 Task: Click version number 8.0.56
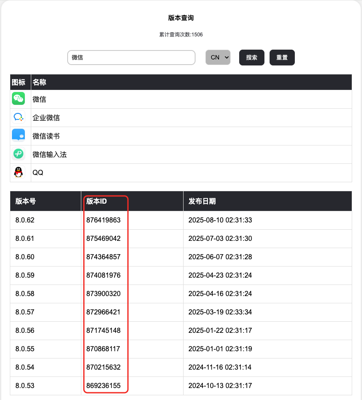25,330
